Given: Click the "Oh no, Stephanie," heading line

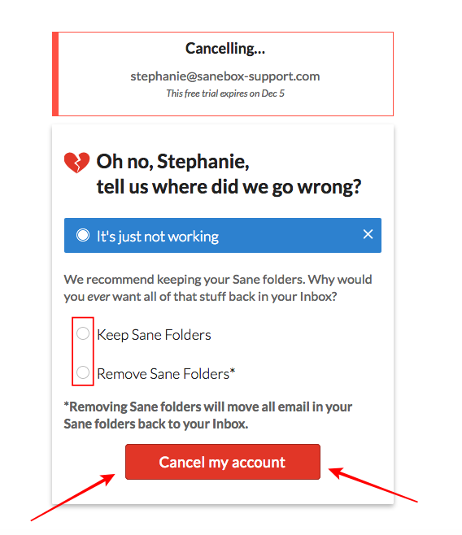Looking at the screenshot, I should tap(173, 162).
